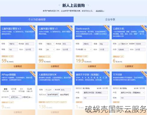Click the 带宽 1M field on the ic3 card
Screen dimensions: 147x115
click(13, 50)
